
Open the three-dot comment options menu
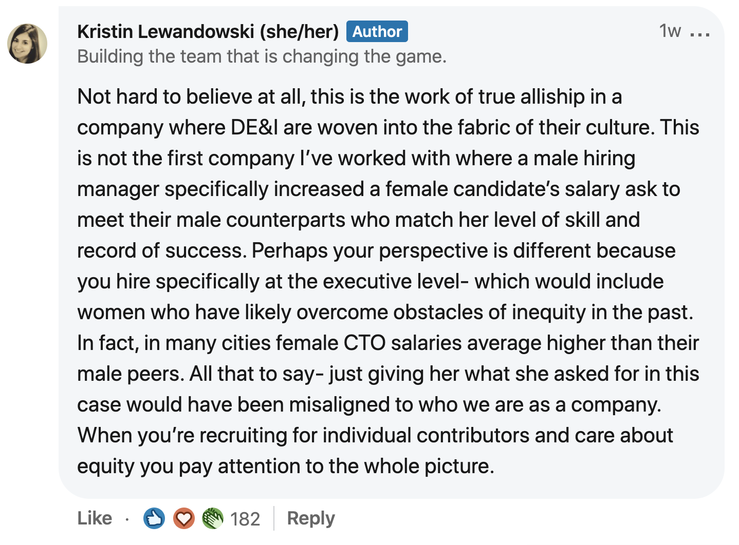(699, 34)
